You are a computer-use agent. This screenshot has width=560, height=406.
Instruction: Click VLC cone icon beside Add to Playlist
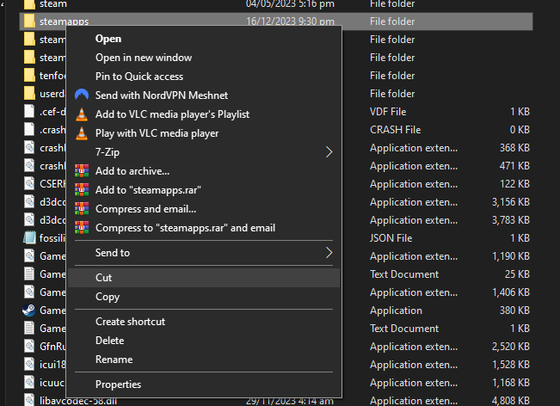coord(82,114)
